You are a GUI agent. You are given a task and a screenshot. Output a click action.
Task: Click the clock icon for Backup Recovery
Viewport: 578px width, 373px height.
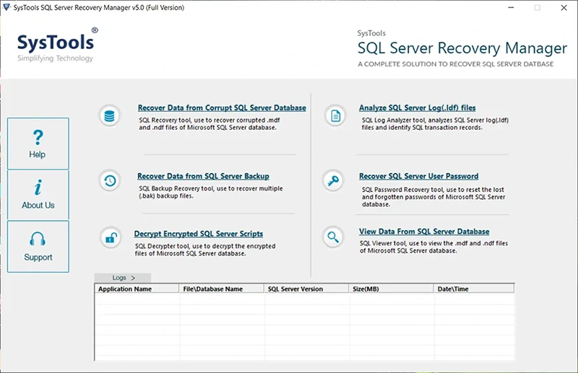(x=111, y=181)
